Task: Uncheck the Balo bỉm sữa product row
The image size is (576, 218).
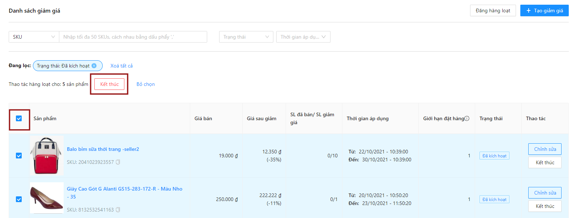Action: (19, 156)
